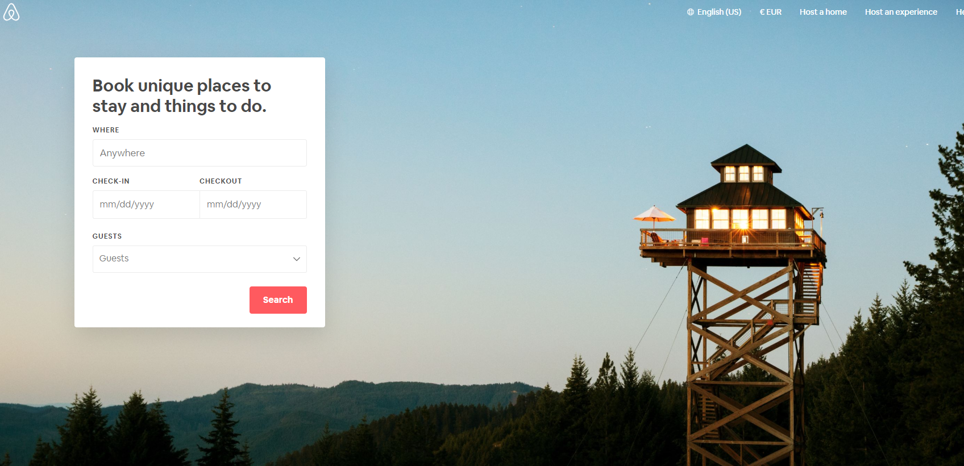964x466 pixels.
Task: Click the CHECKOUT label text
Action: point(221,181)
